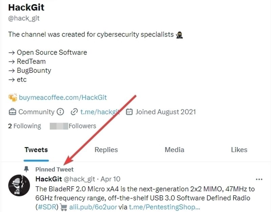Open the 2 Following list
The width and height of the screenshot is (271, 212).
[24, 126]
